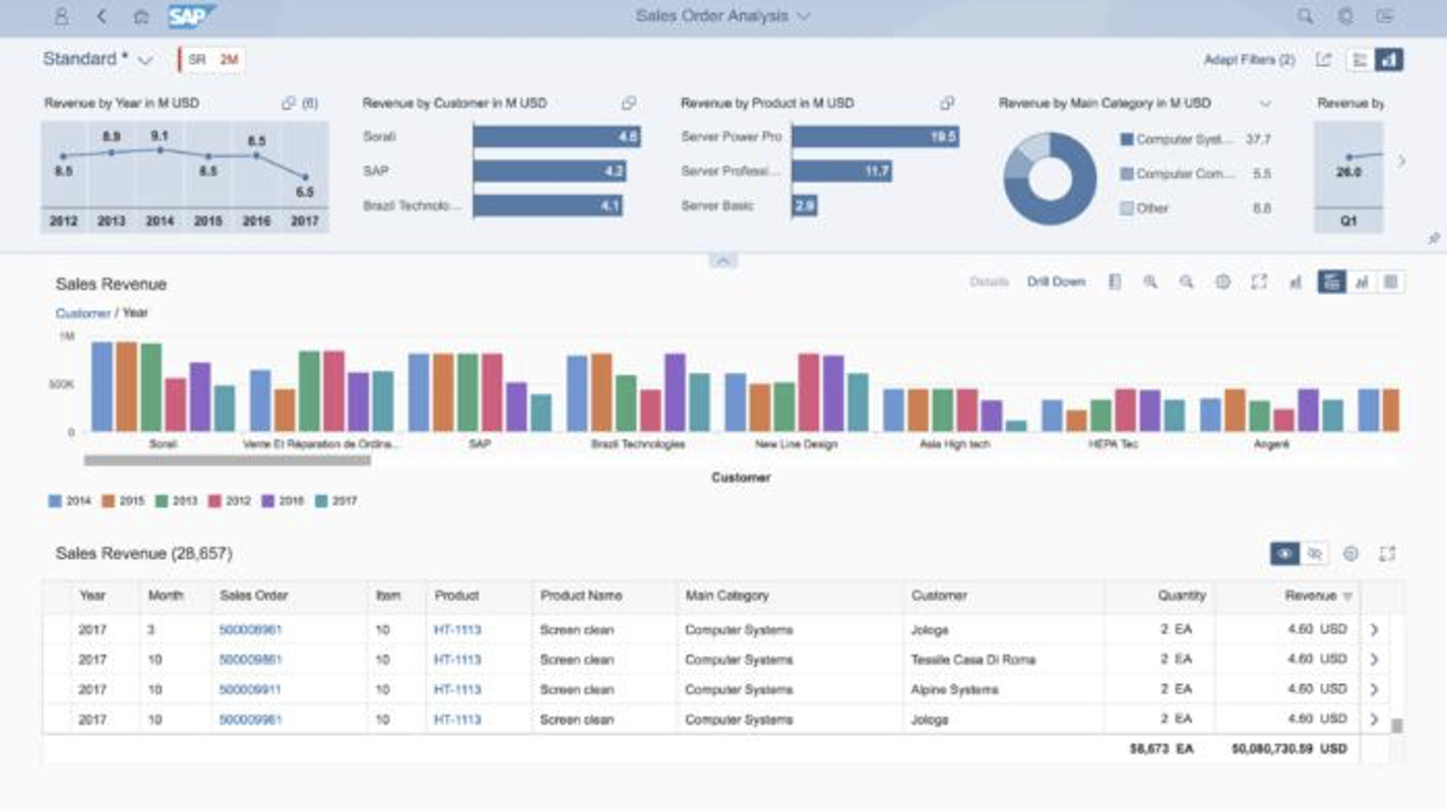The image size is (1447, 809).
Task: Open the table settings gear icon
Action: (1351, 554)
